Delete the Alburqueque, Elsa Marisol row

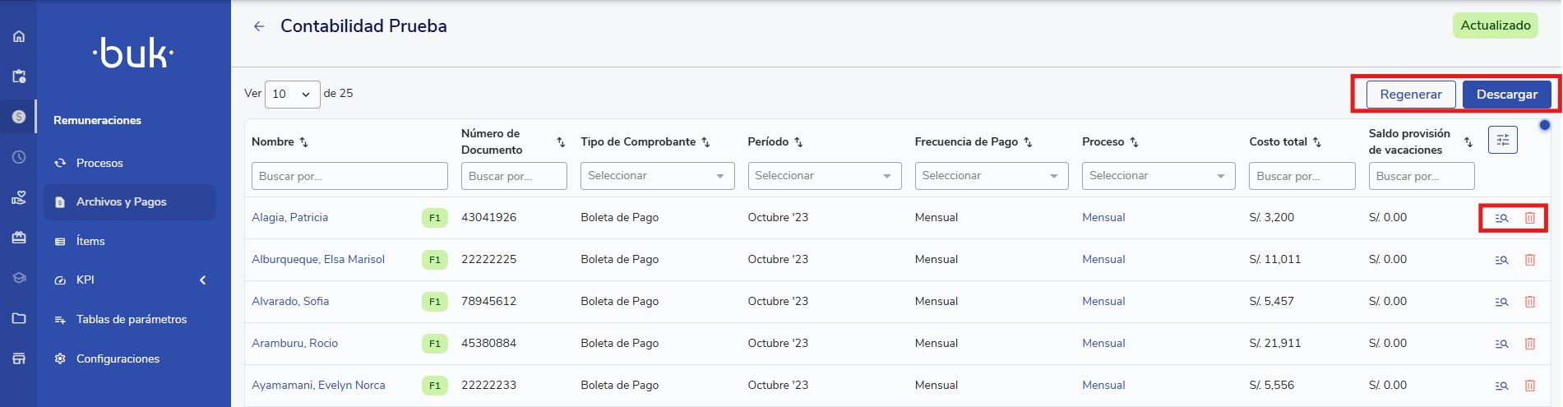1530,260
